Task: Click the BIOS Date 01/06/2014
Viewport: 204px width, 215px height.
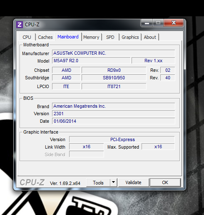Action: 114,121
